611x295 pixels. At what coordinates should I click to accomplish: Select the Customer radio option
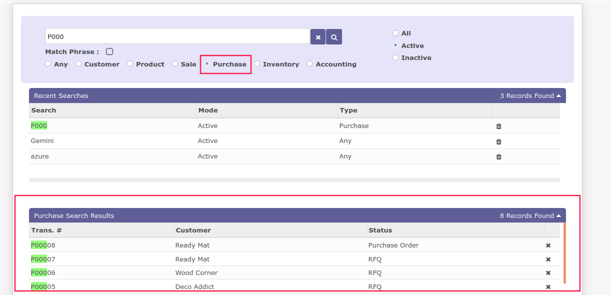pyautogui.click(x=78, y=64)
